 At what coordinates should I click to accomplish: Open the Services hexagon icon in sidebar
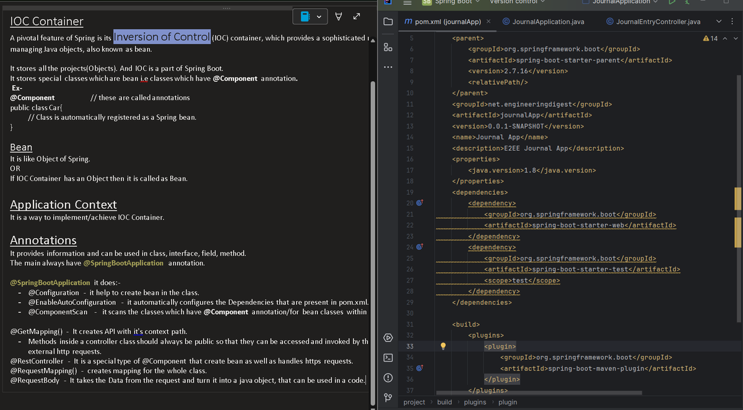click(x=388, y=338)
